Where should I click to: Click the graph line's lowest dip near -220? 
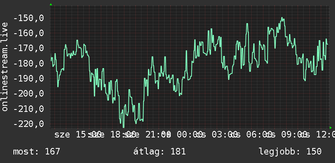pyautogui.click(x=123, y=127)
